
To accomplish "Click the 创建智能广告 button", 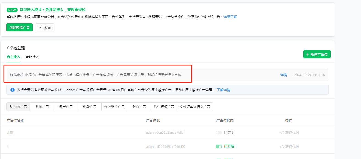I will click(20, 27).
